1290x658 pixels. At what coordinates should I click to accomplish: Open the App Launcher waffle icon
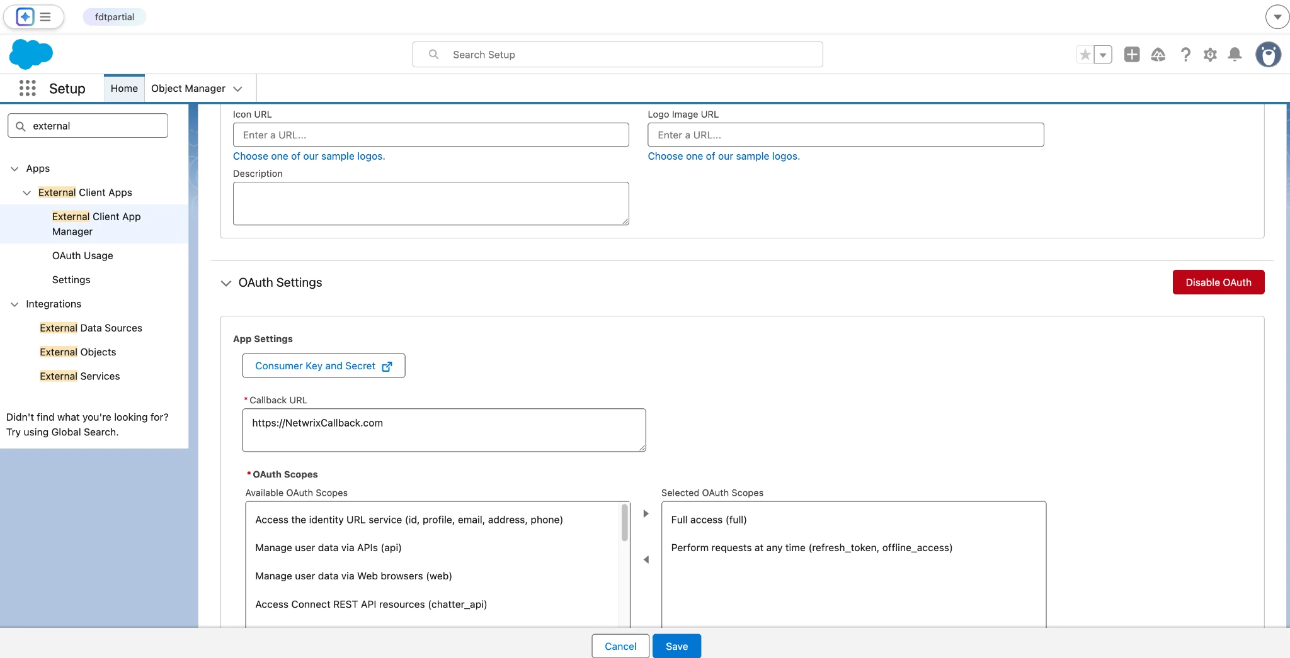pos(26,88)
